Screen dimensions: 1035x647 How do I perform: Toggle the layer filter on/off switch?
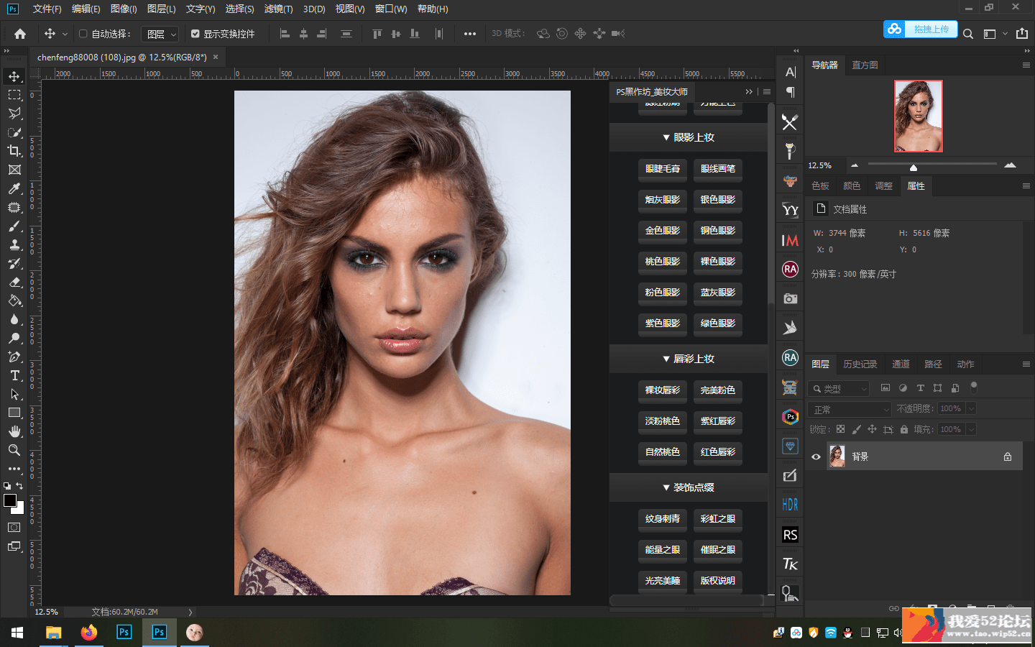pyautogui.click(x=974, y=387)
